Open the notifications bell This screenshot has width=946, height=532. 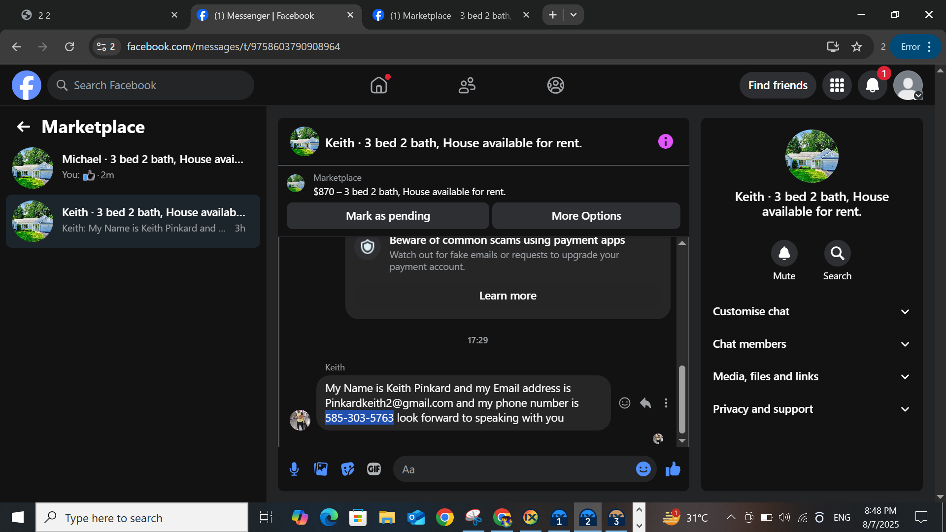(873, 85)
